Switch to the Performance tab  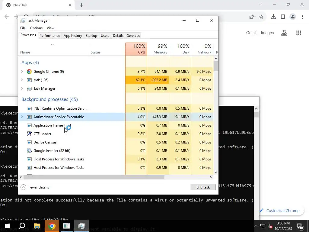(x=50, y=36)
